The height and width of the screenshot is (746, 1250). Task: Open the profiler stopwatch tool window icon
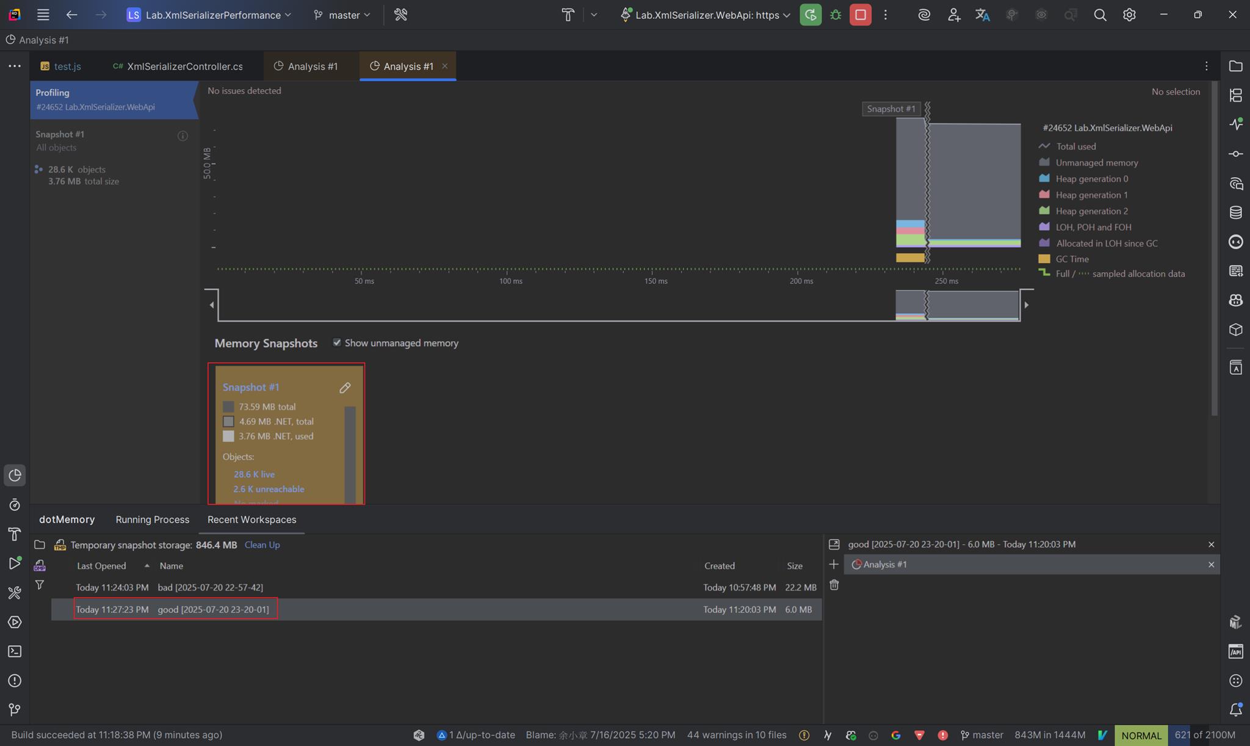[x=15, y=505]
